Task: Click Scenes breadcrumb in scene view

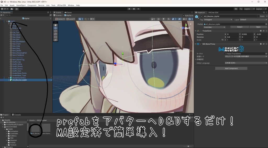Action: click(x=58, y=15)
